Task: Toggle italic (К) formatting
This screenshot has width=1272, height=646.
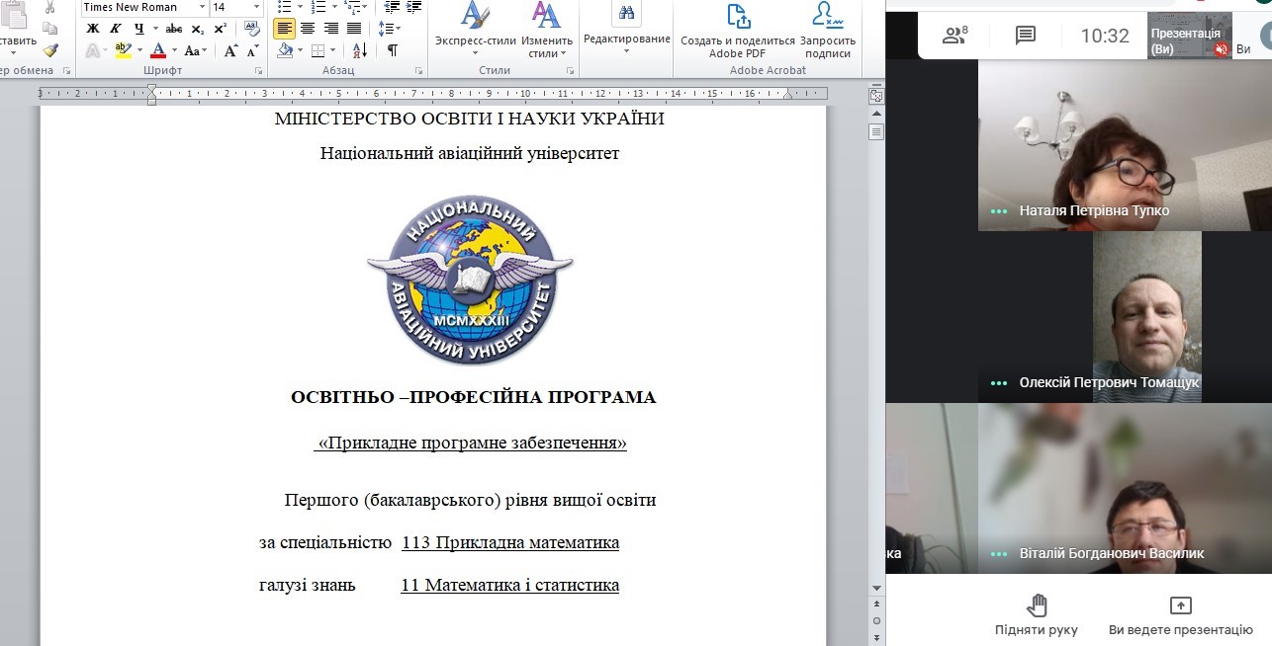Action: click(115, 29)
